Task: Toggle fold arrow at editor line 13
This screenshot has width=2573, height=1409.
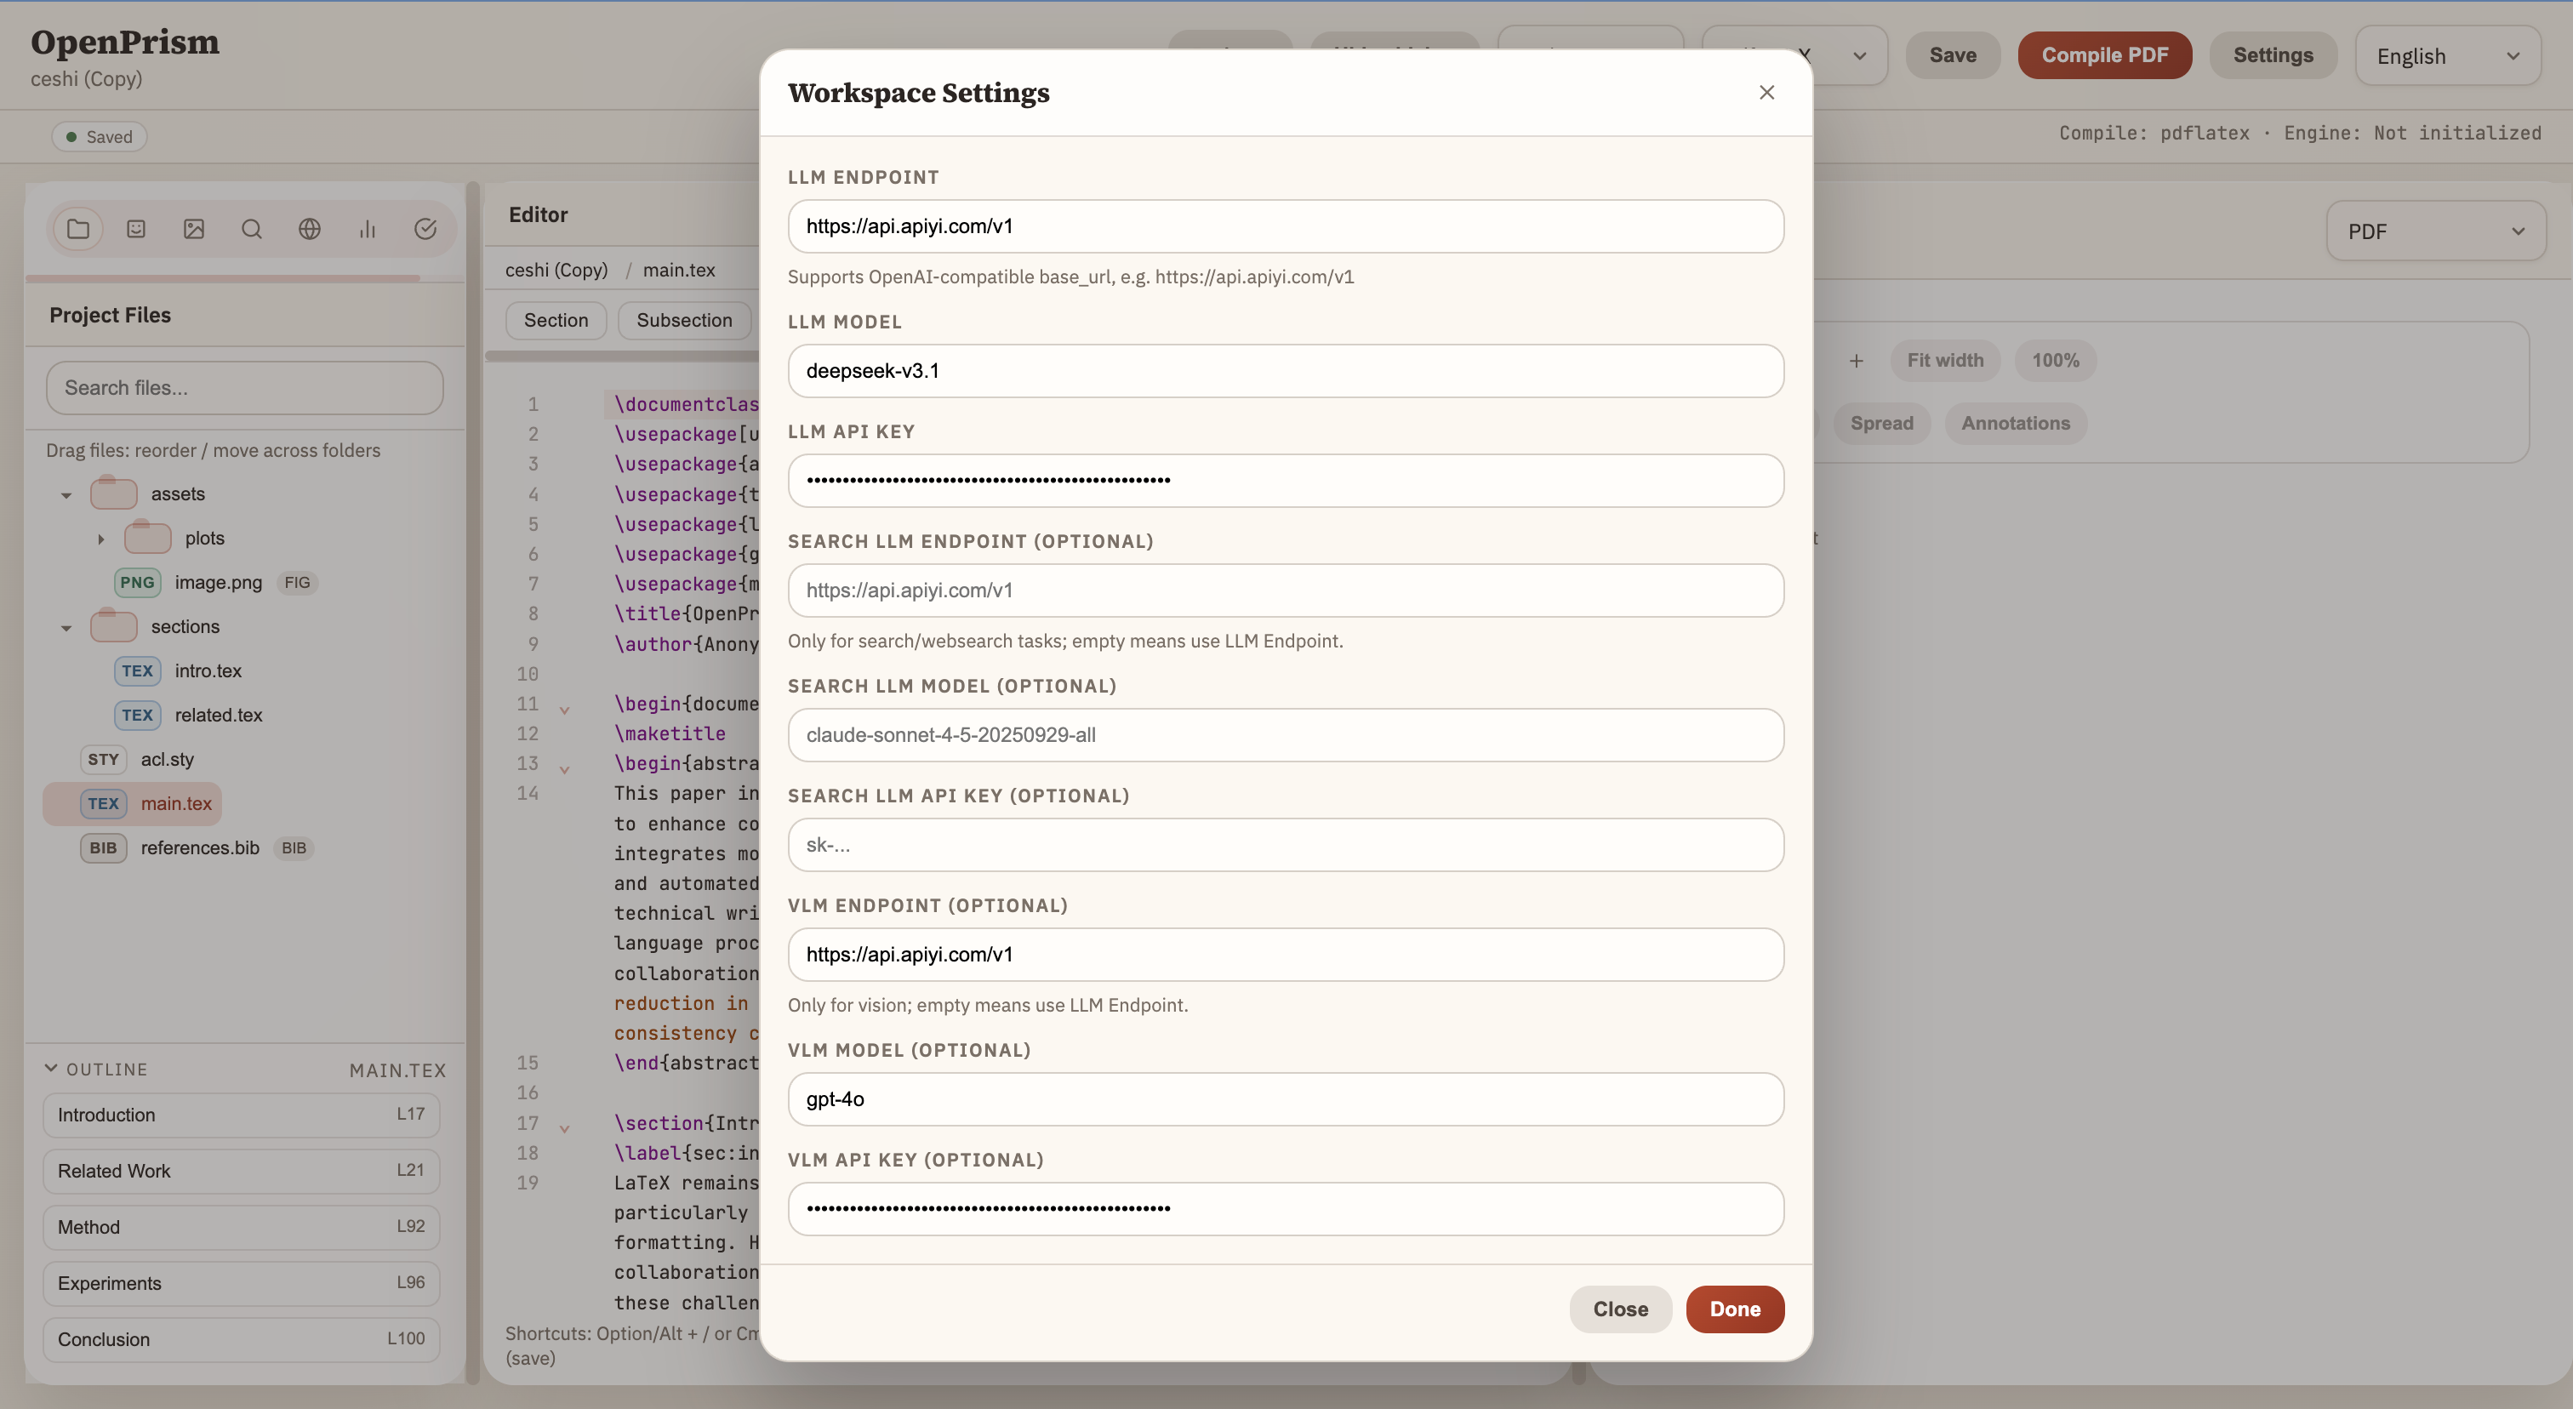Action: (564, 770)
